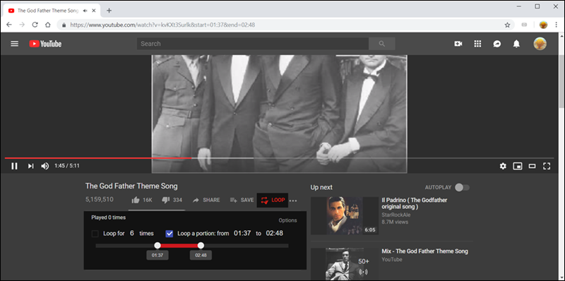Seek on the video progress bar
The height and width of the screenshot is (281, 565).
pos(279,158)
